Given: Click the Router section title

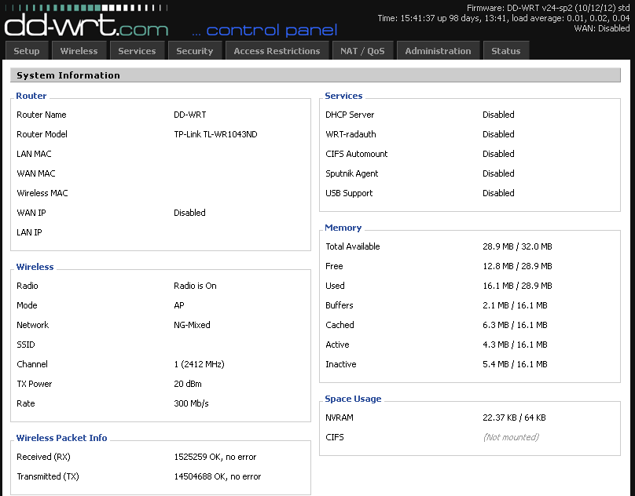Looking at the screenshot, I should coord(31,96).
